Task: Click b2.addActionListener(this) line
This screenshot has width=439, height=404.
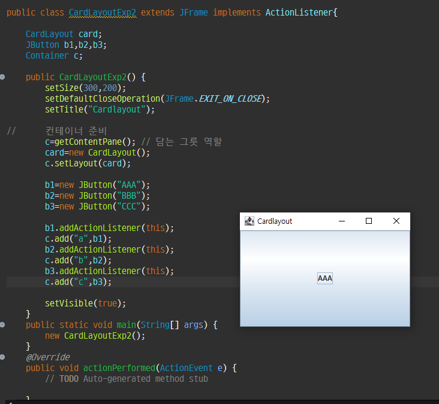Action: tap(109, 250)
